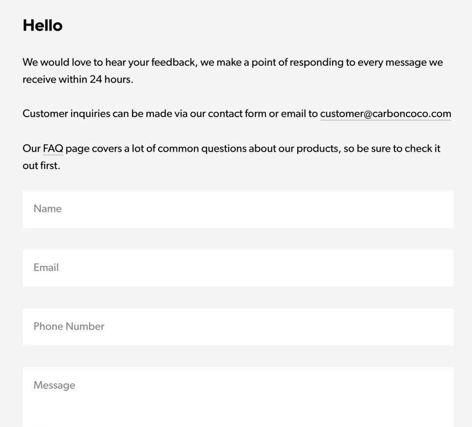Open the FAQ page link
The height and width of the screenshot is (427, 472).
click(53, 149)
